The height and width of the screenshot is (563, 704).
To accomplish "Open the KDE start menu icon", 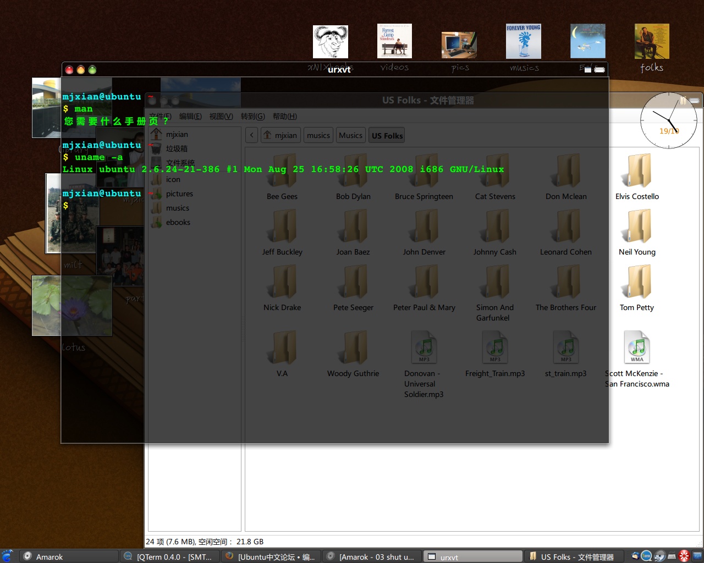I will click(7, 556).
